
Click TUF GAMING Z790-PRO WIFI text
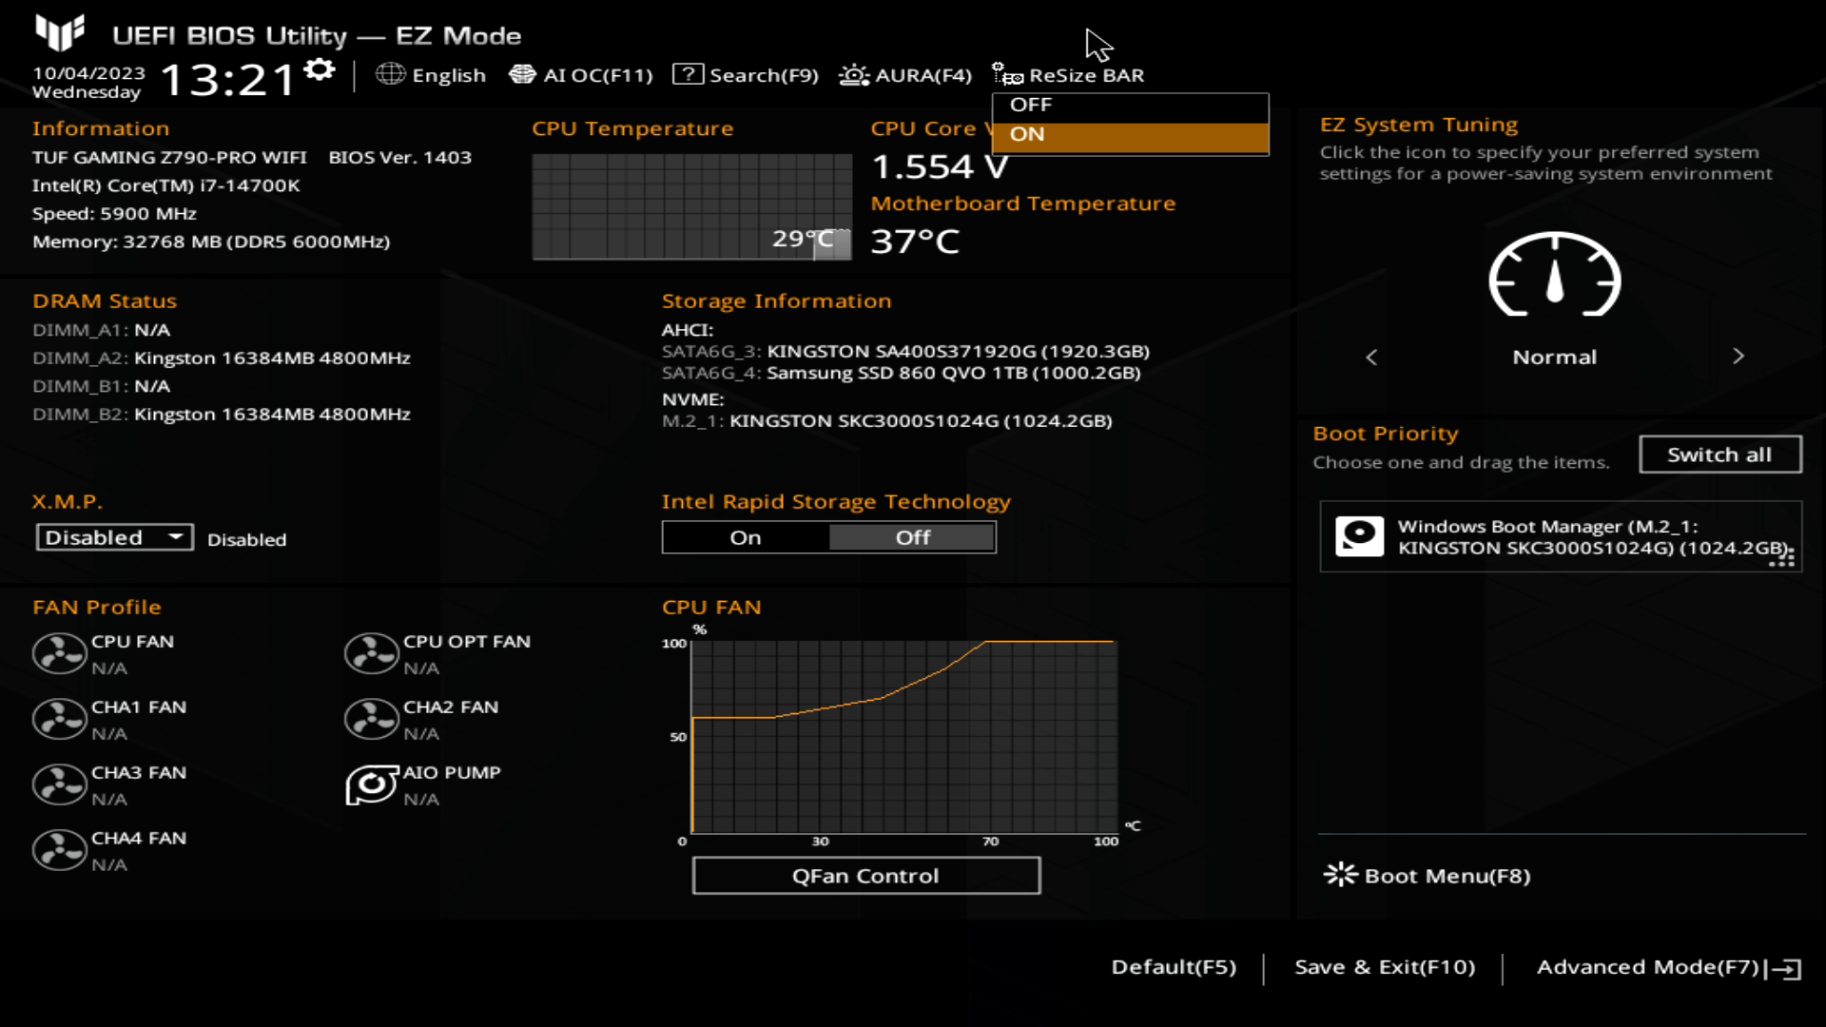pyautogui.click(x=169, y=157)
